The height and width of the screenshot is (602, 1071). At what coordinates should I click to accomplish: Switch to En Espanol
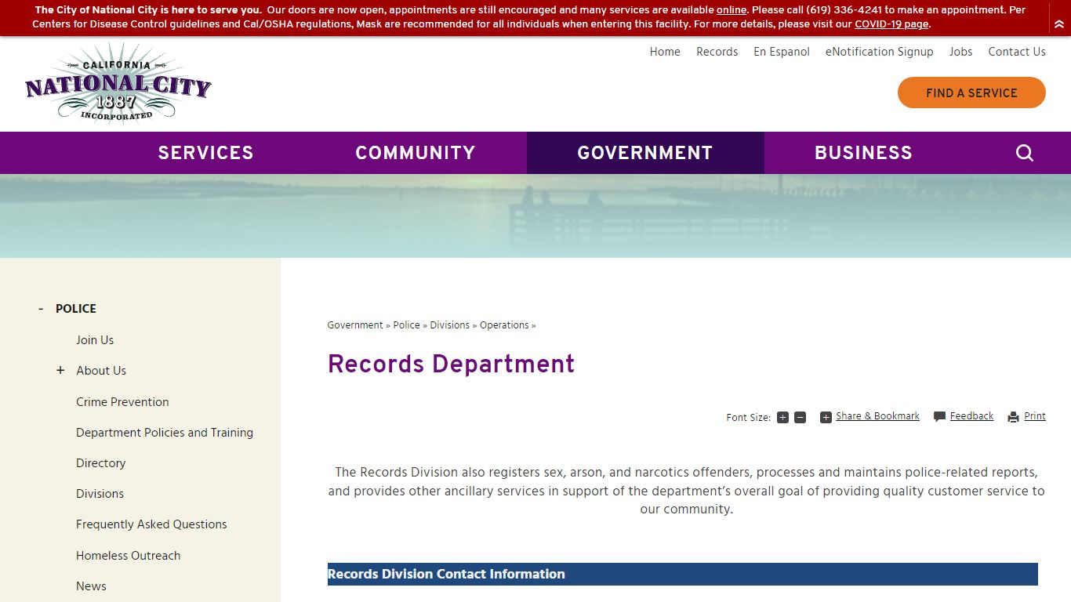pyautogui.click(x=782, y=52)
